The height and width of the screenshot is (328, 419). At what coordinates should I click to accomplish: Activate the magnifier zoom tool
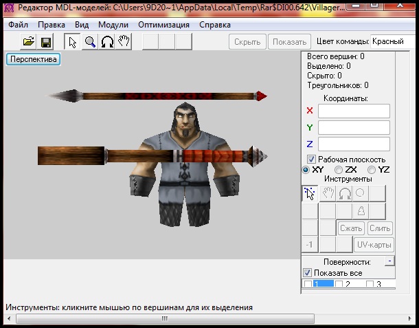click(x=90, y=42)
